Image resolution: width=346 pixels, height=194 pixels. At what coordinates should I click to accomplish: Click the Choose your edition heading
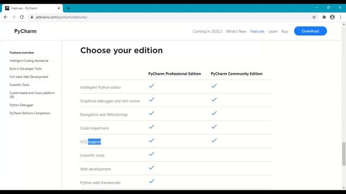(x=121, y=50)
